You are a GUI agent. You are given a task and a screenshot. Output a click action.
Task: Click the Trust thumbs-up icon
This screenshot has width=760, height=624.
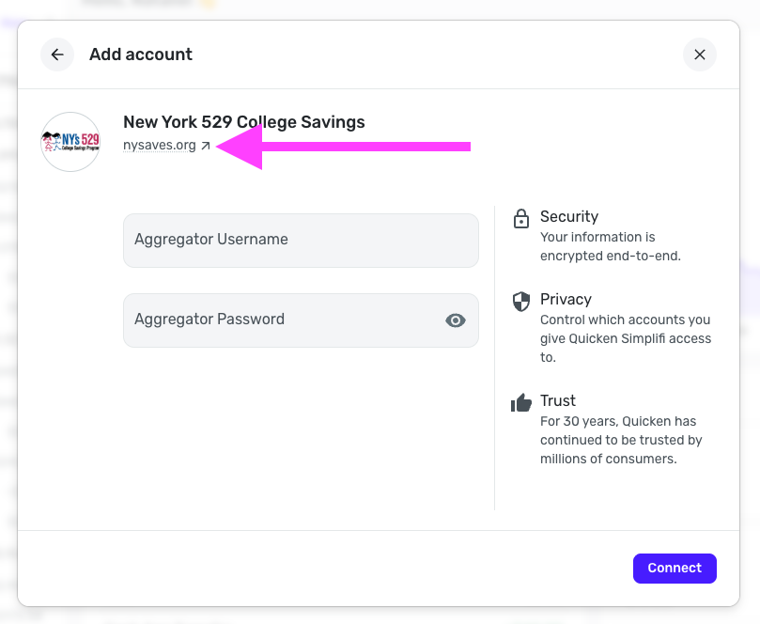pyautogui.click(x=520, y=403)
